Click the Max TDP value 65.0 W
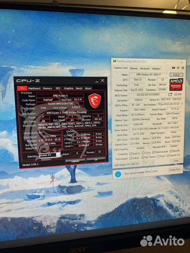 (x=78, y=99)
